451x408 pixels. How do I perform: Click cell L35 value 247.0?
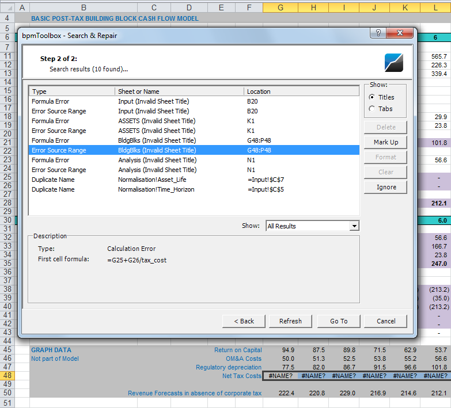coord(435,264)
